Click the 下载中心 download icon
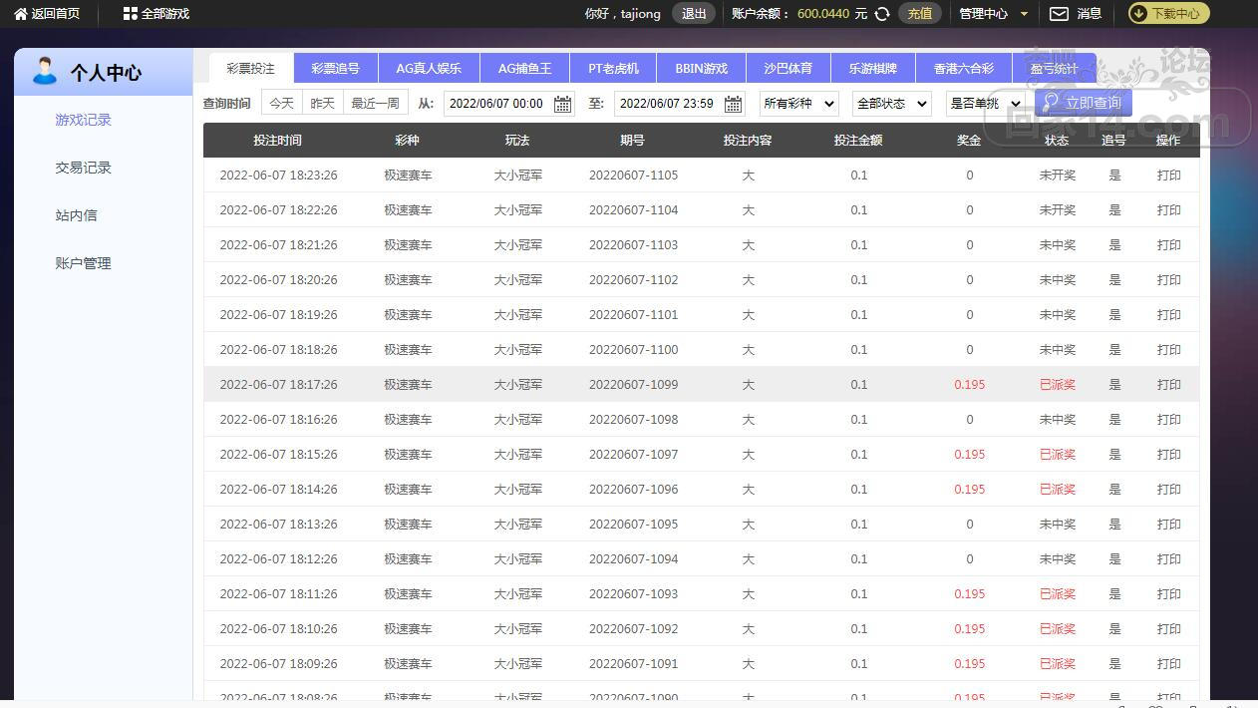This screenshot has width=1258, height=708. click(1136, 14)
